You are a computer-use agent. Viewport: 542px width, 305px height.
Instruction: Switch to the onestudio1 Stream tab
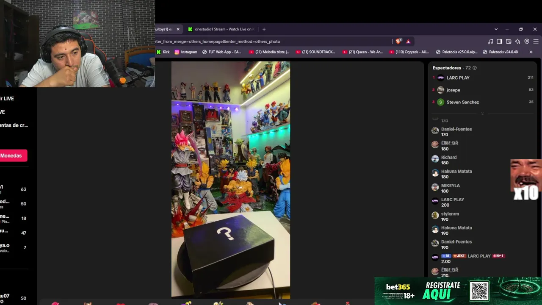tap(221, 29)
